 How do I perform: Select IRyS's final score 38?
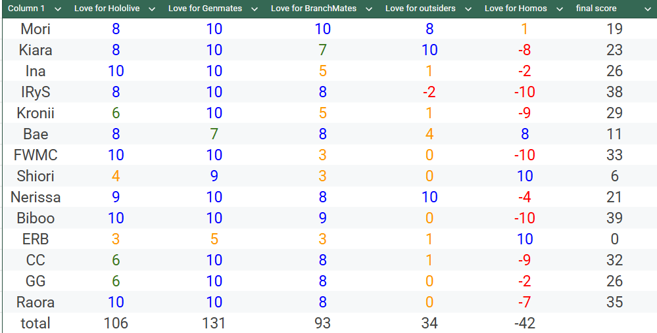click(x=614, y=91)
